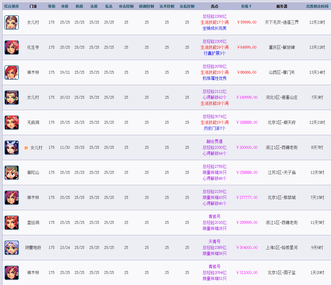Sort by 攻修 column header
Screen dimensions: 331x285
point(65,6)
